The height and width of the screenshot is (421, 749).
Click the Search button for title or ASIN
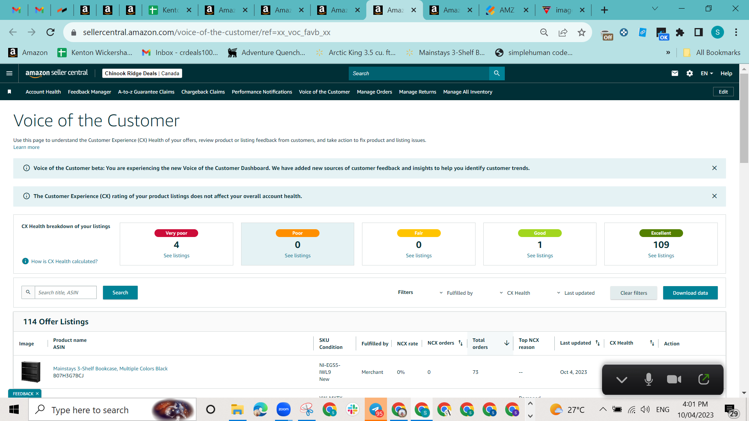click(x=120, y=292)
